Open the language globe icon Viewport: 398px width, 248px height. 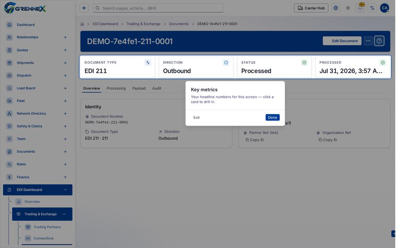coord(336,8)
